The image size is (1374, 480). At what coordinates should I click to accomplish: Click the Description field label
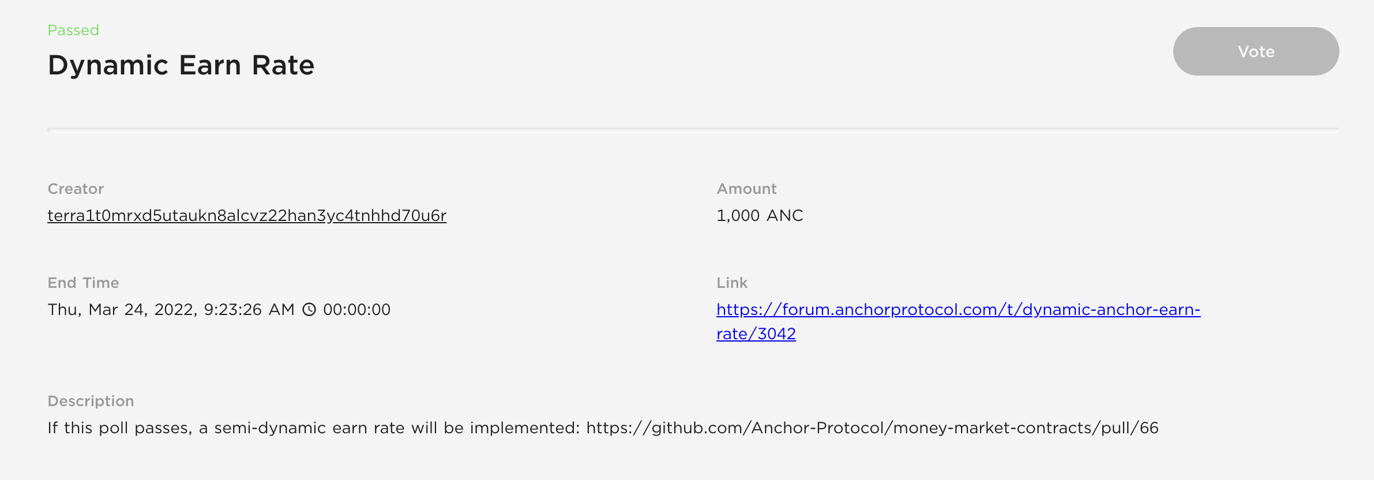[x=91, y=401]
